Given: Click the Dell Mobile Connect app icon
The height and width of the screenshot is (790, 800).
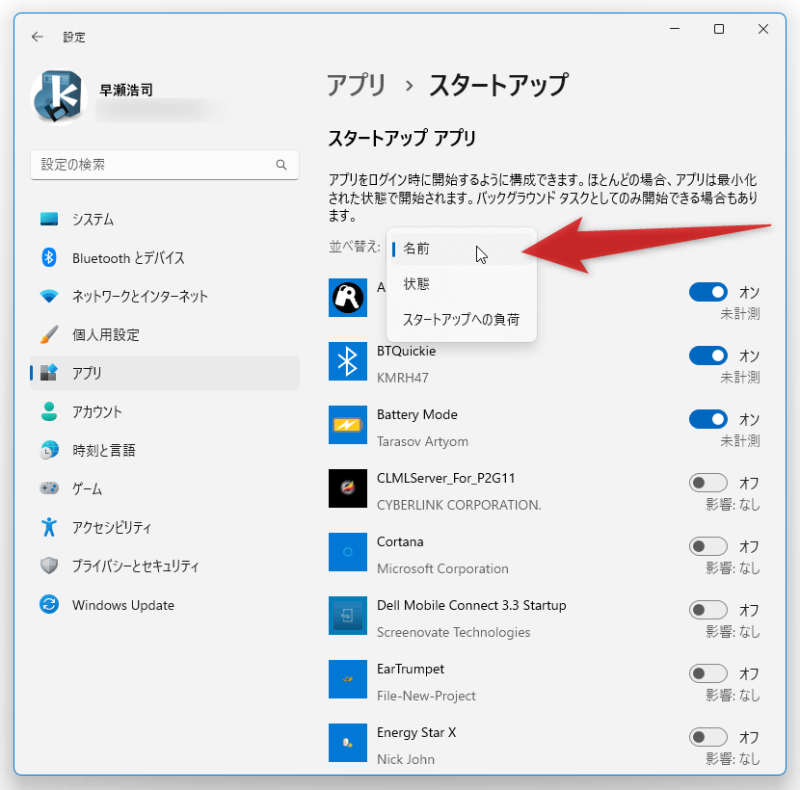Looking at the screenshot, I should [x=347, y=616].
